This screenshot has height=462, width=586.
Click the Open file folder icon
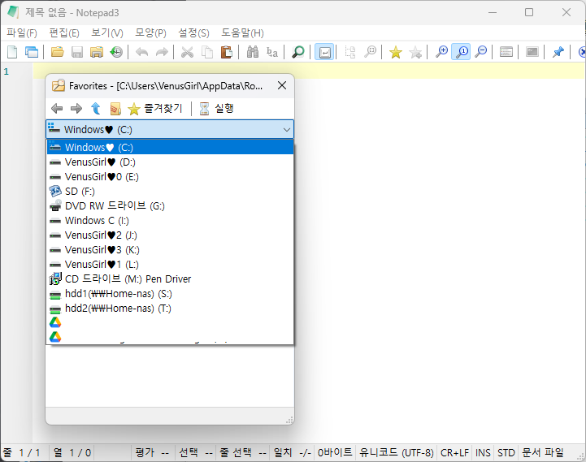(x=57, y=52)
